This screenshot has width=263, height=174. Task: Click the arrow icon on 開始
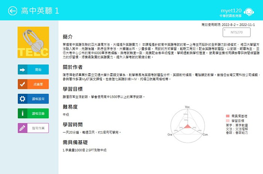[23, 70]
